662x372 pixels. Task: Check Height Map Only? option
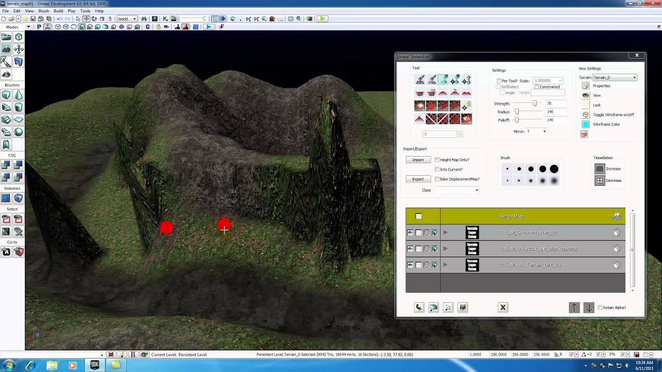click(437, 160)
